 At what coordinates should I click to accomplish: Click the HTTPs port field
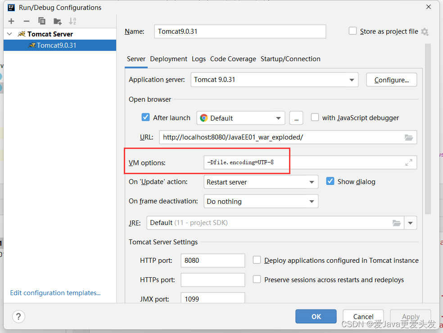(213, 280)
